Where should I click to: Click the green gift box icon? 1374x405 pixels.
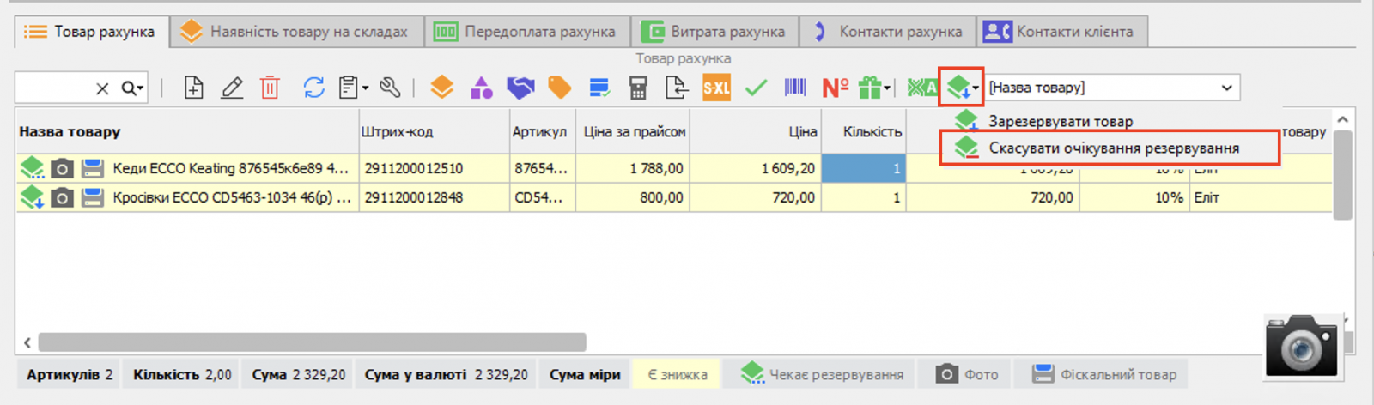(870, 88)
